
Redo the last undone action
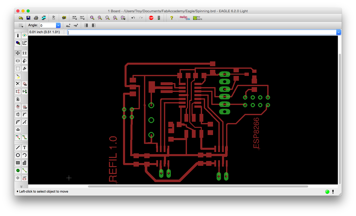pyautogui.click(x=141, y=18)
